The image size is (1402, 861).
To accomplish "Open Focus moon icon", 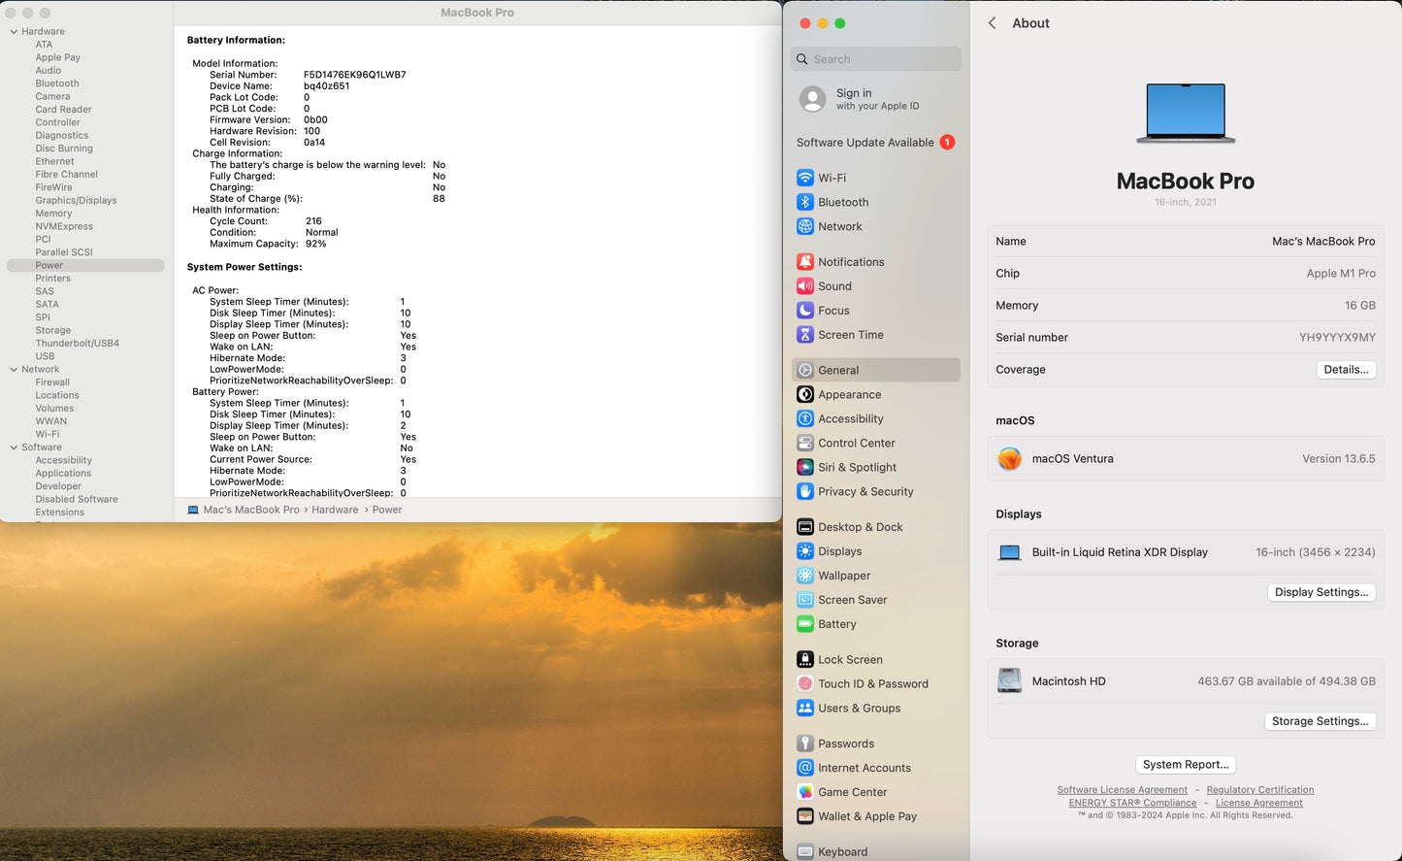I will [804, 311].
